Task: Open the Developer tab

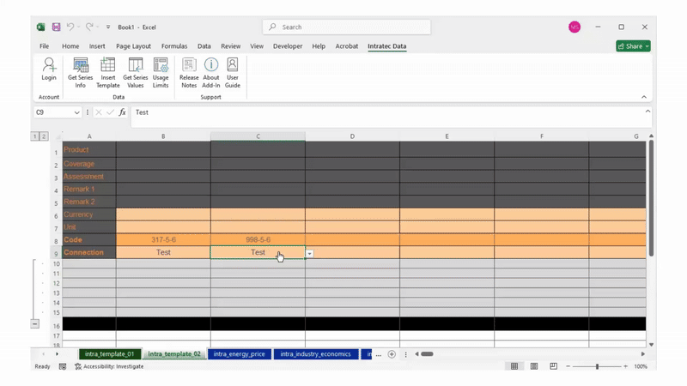Action: tap(288, 46)
